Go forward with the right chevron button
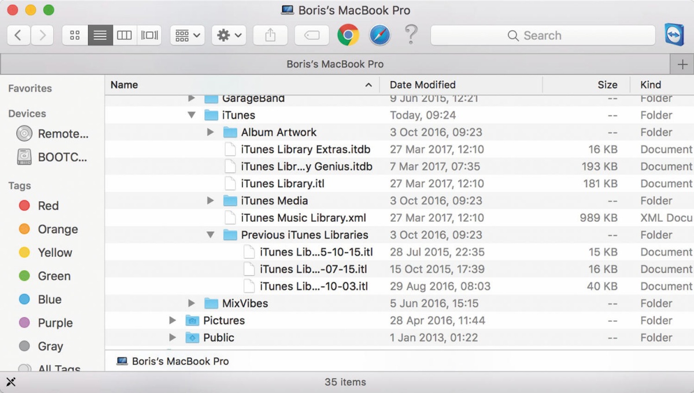 coord(42,35)
